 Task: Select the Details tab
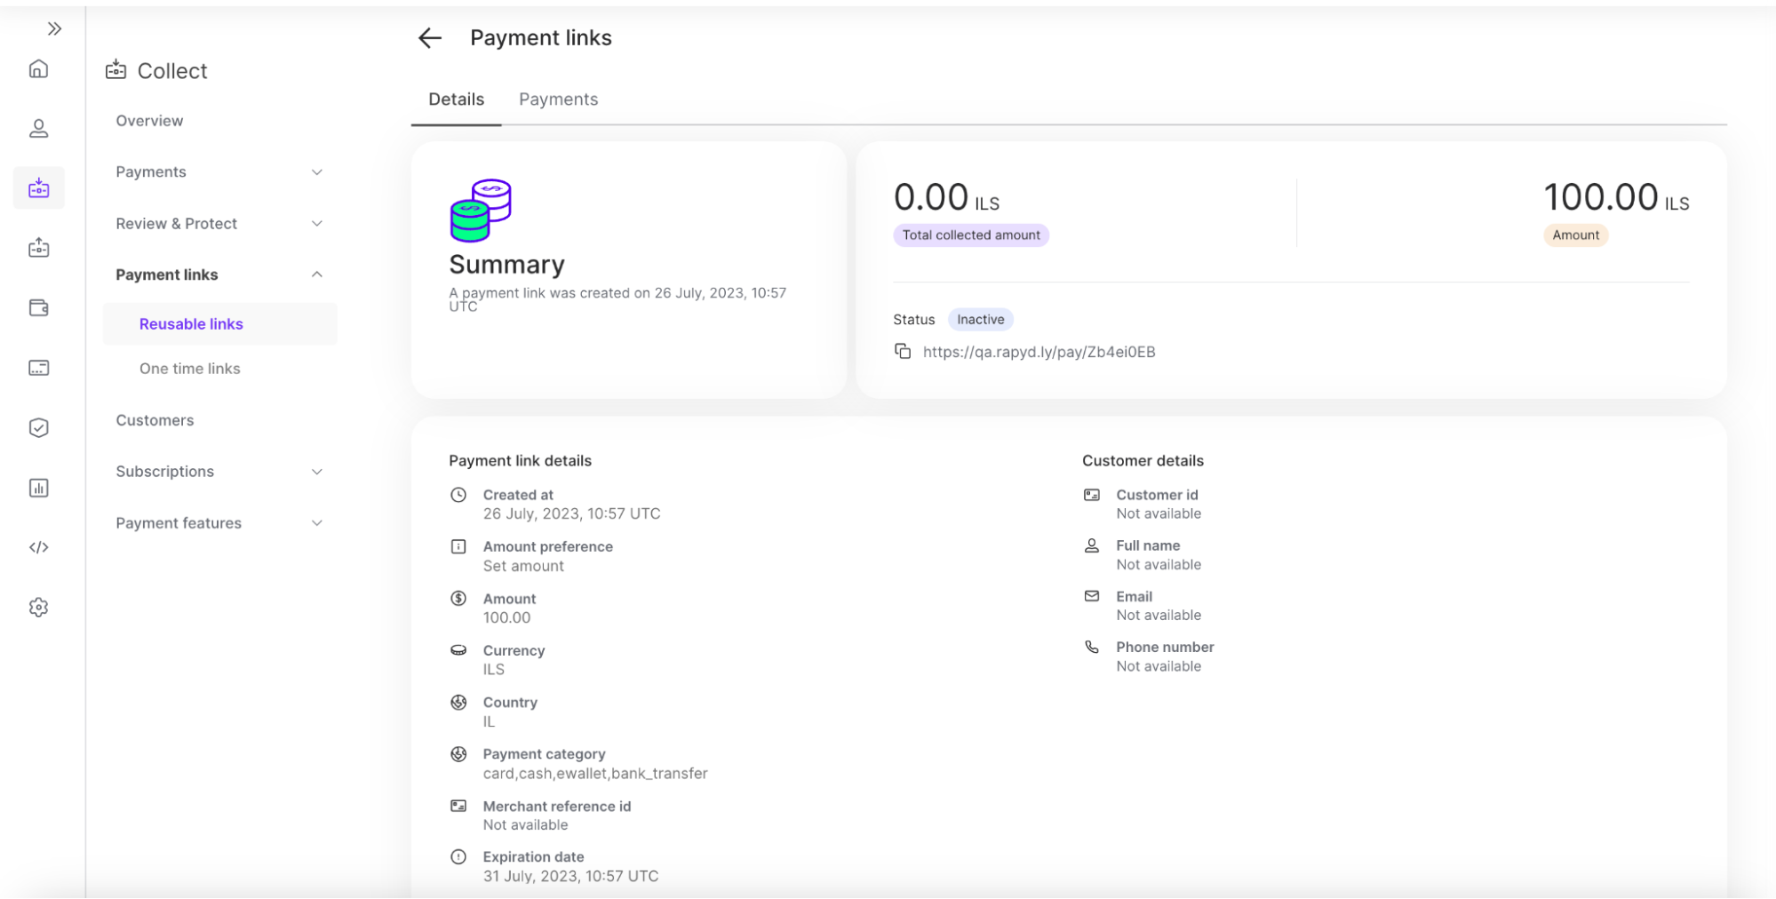point(455,99)
